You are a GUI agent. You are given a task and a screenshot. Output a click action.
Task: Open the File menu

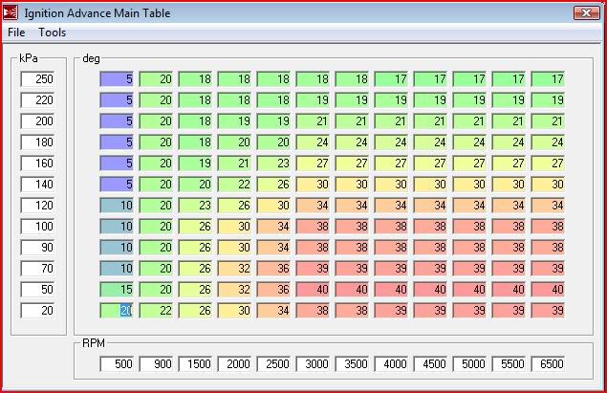point(16,32)
